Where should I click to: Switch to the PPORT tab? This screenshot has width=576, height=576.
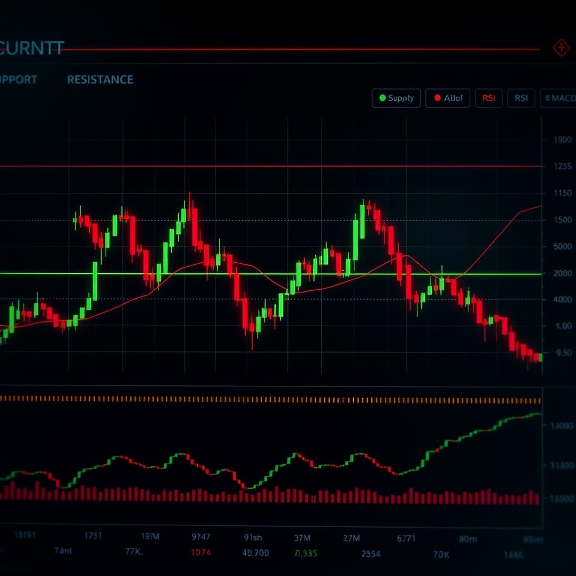18,79
